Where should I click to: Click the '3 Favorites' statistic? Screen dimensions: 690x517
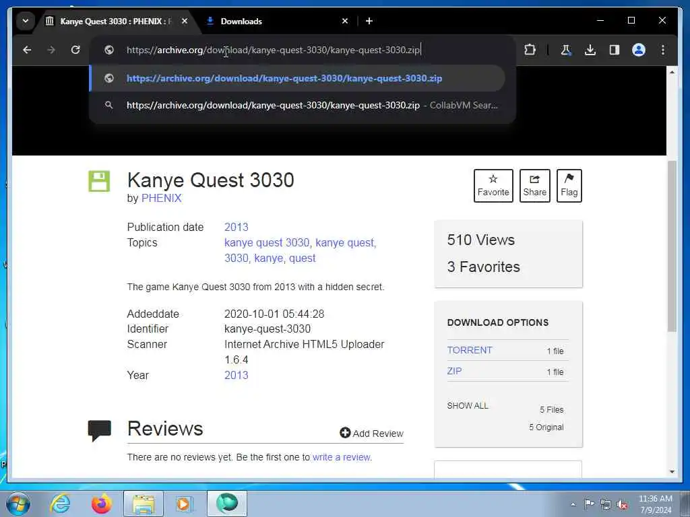click(484, 267)
